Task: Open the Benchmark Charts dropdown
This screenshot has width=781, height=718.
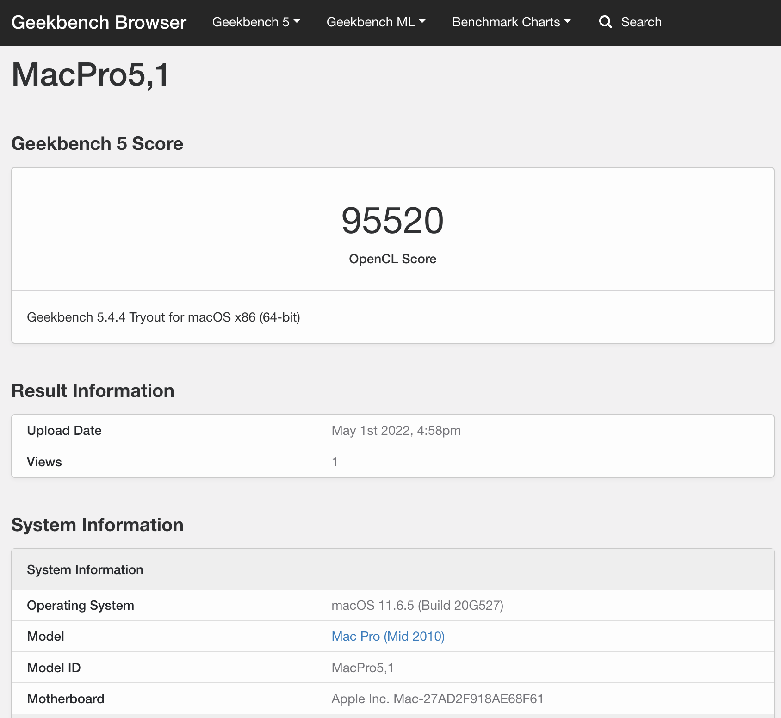Action: (x=511, y=22)
